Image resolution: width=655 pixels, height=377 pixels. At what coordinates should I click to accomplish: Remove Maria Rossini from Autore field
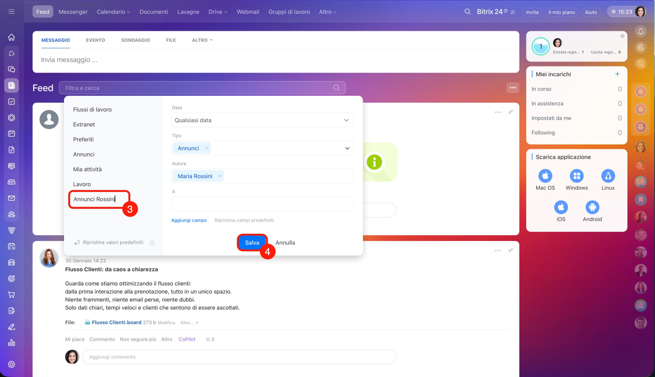[220, 176]
